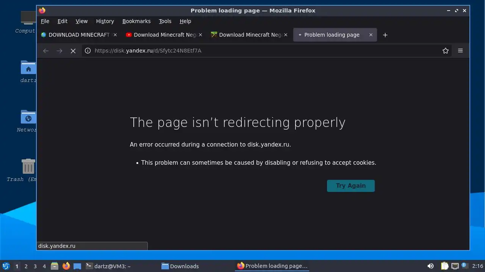
Task: Open the History menu
Action: [105, 21]
